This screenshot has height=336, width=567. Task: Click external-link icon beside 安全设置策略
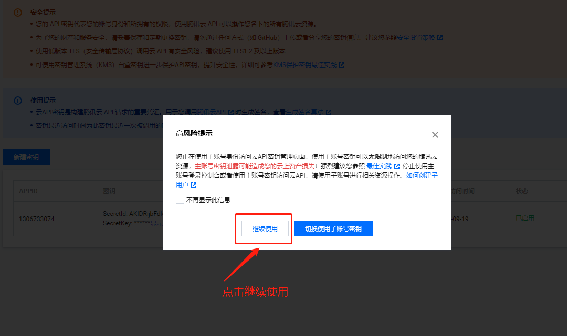[x=440, y=38]
